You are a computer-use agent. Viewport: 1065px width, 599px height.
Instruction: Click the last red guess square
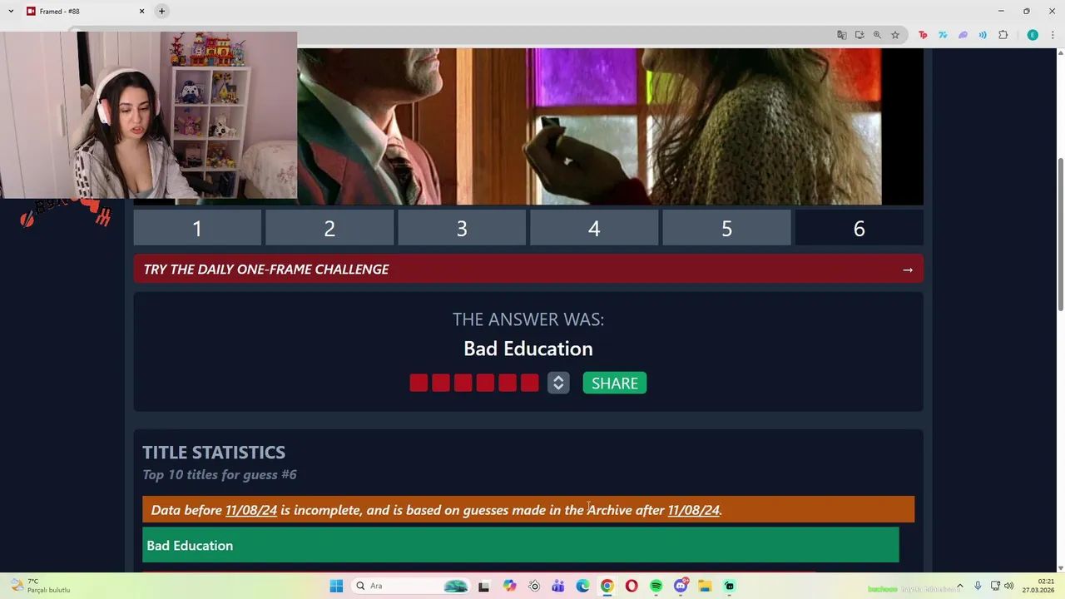[529, 383]
